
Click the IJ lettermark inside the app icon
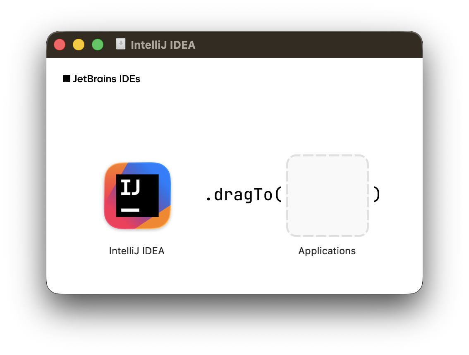pyautogui.click(x=137, y=195)
